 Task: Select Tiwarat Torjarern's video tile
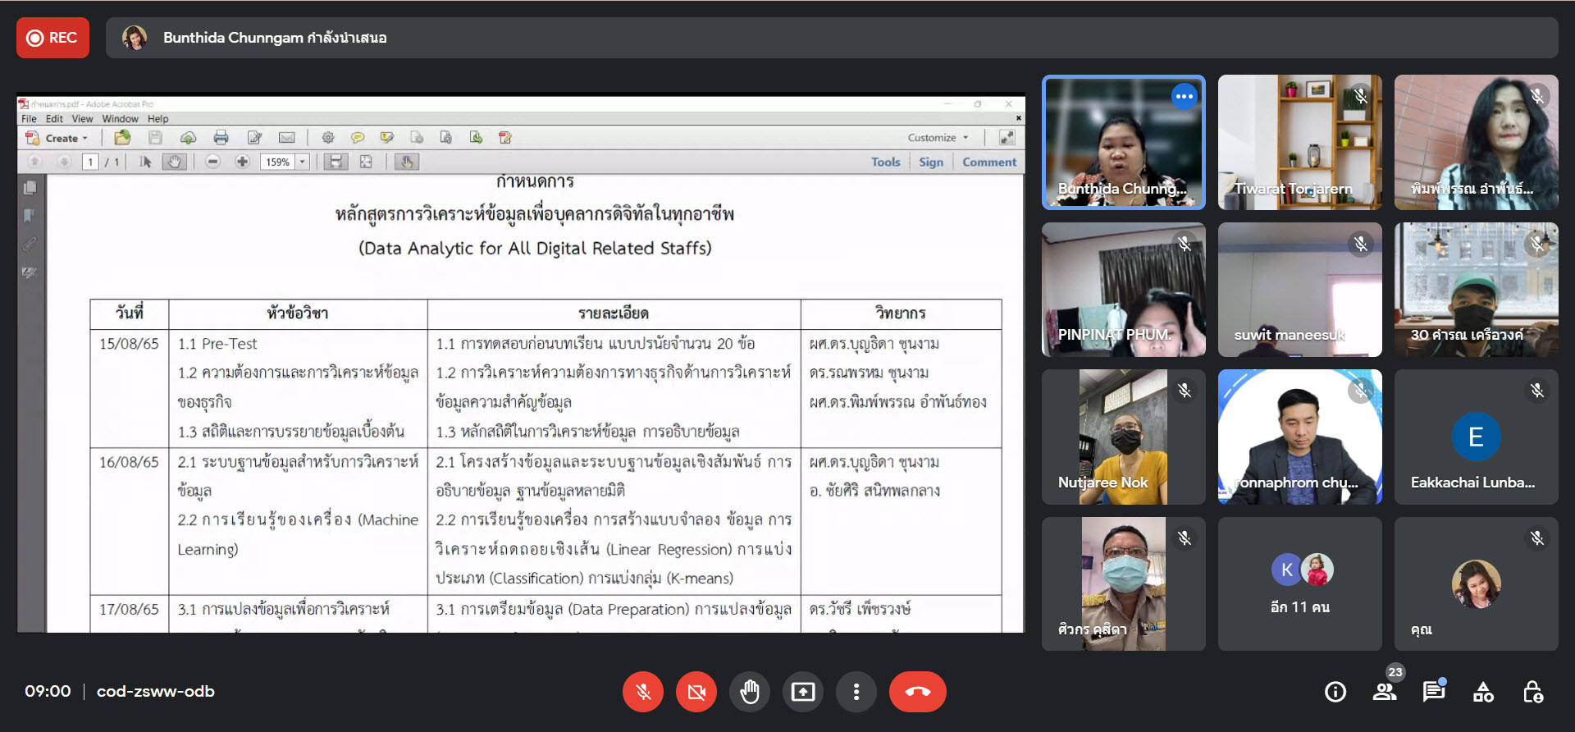coord(1300,142)
